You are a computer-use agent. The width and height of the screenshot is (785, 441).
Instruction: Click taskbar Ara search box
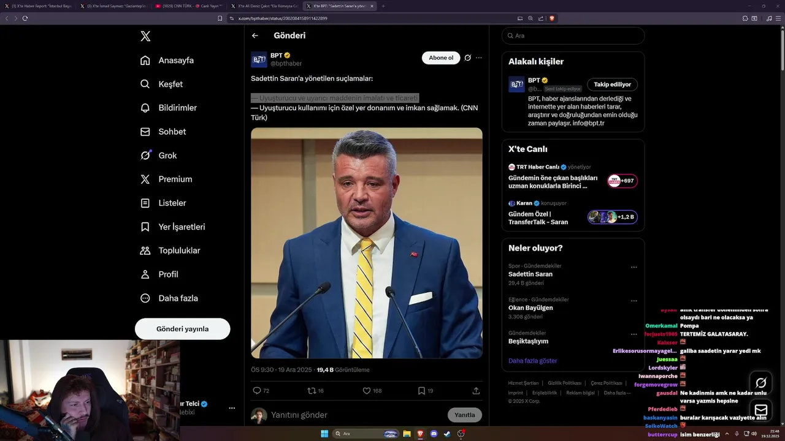(x=367, y=434)
